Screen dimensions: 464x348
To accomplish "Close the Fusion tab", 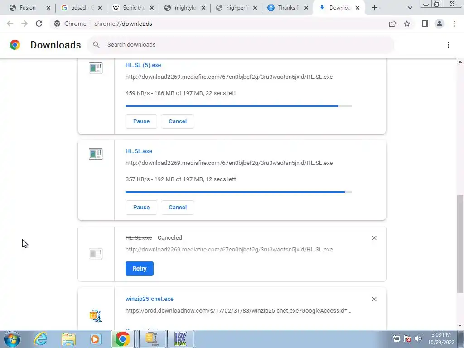I will tap(48, 8).
